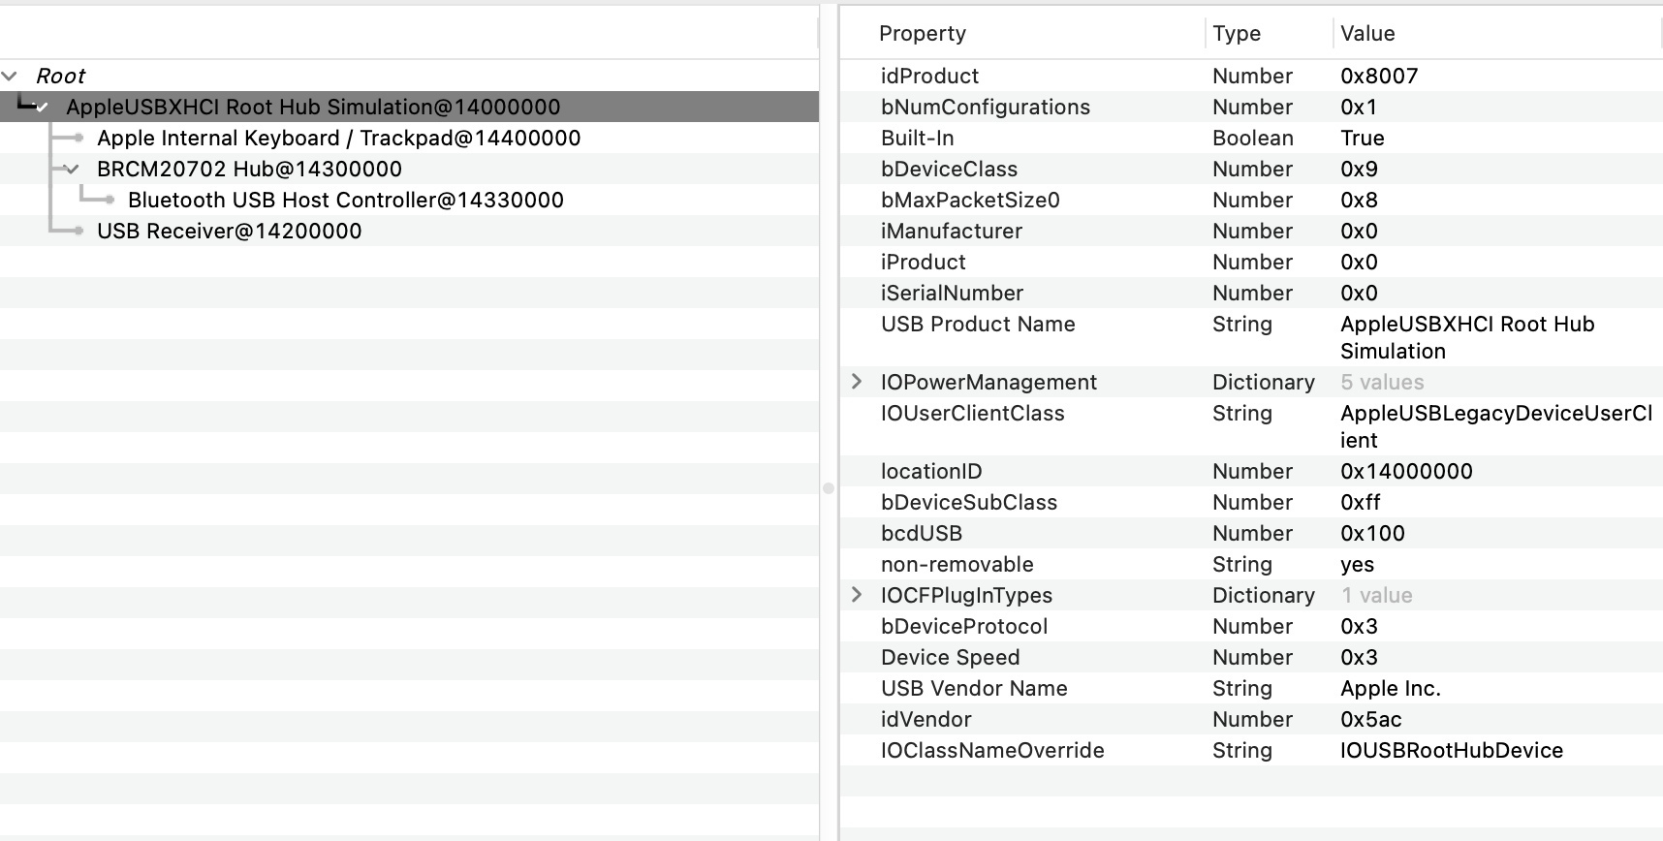Select Bluetooth USB Host Controller entry
This screenshot has height=841, width=1663.
(345, 201)
